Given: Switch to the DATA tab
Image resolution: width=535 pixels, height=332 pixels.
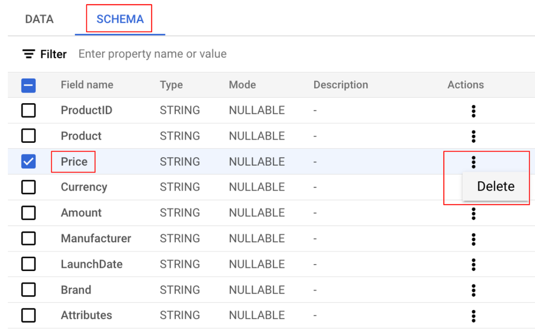Looking at the screenshot, I should (x=39, y=19).
